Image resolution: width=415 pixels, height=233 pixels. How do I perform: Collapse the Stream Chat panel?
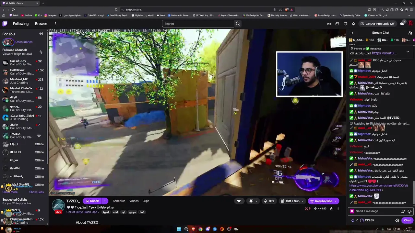coord(351,33)
